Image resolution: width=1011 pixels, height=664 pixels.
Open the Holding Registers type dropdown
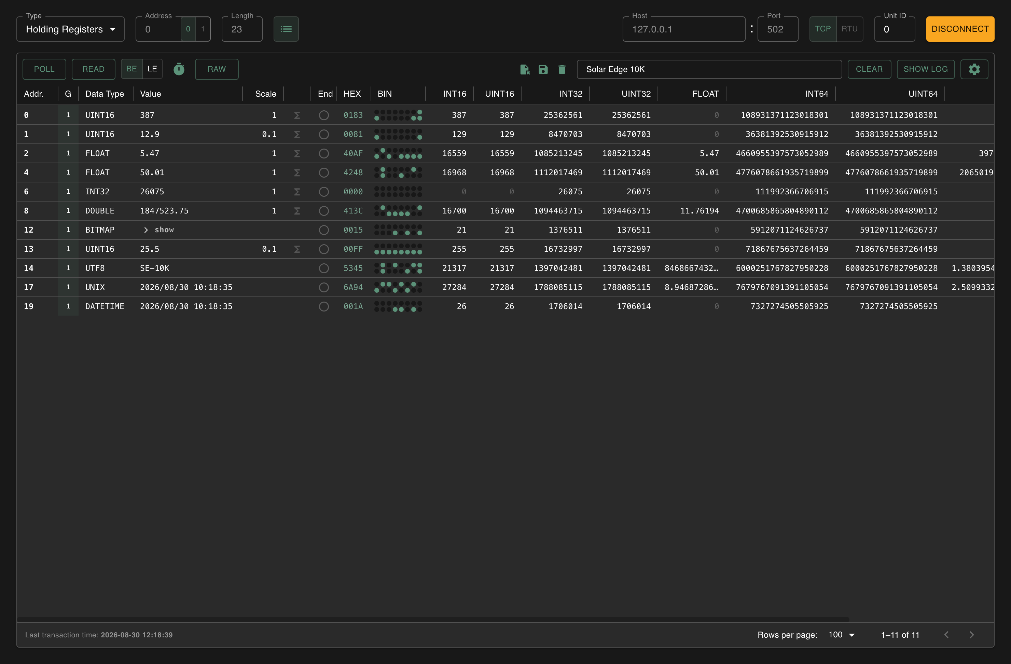70,29
